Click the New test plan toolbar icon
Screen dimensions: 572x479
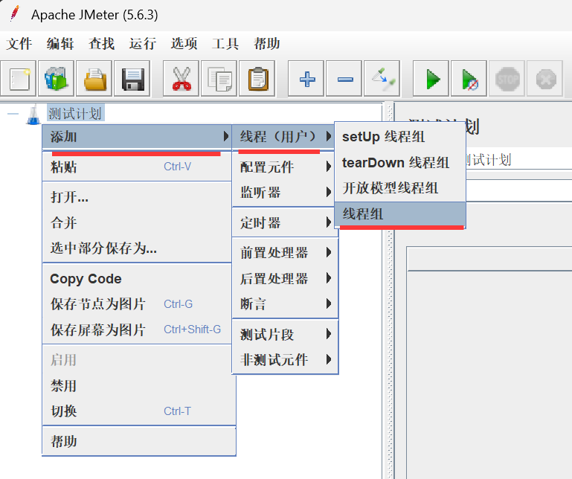(x=19, y=79)
